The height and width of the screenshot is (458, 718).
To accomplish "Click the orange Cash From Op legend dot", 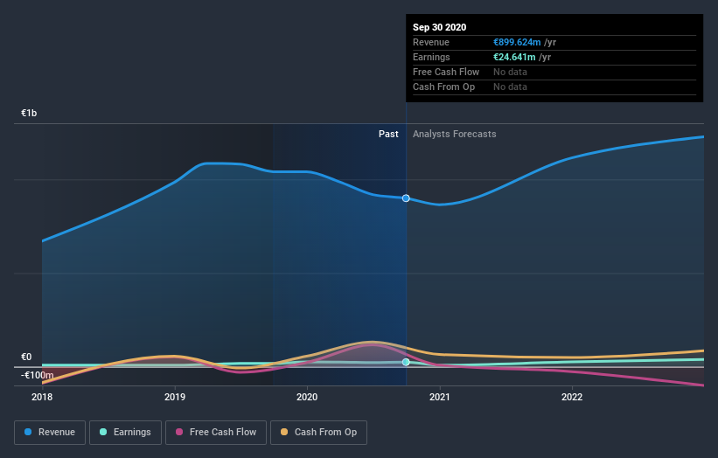I will (284, 432).
